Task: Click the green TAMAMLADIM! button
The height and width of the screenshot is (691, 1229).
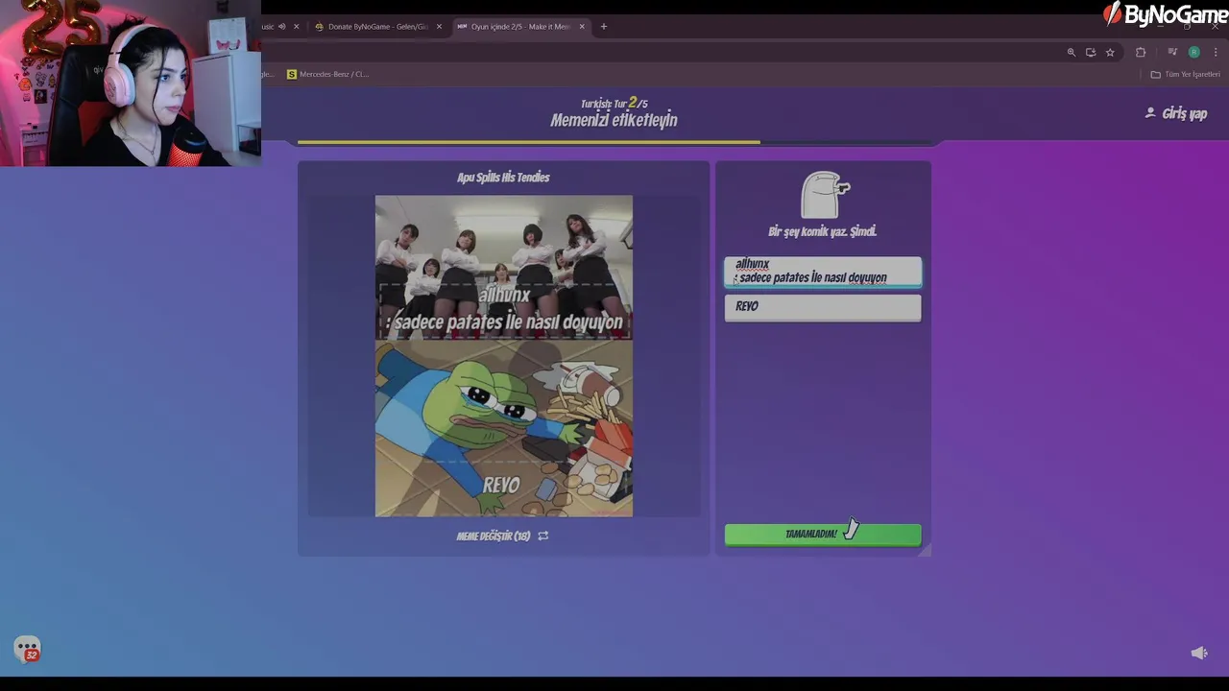Action: pos(823,535)
